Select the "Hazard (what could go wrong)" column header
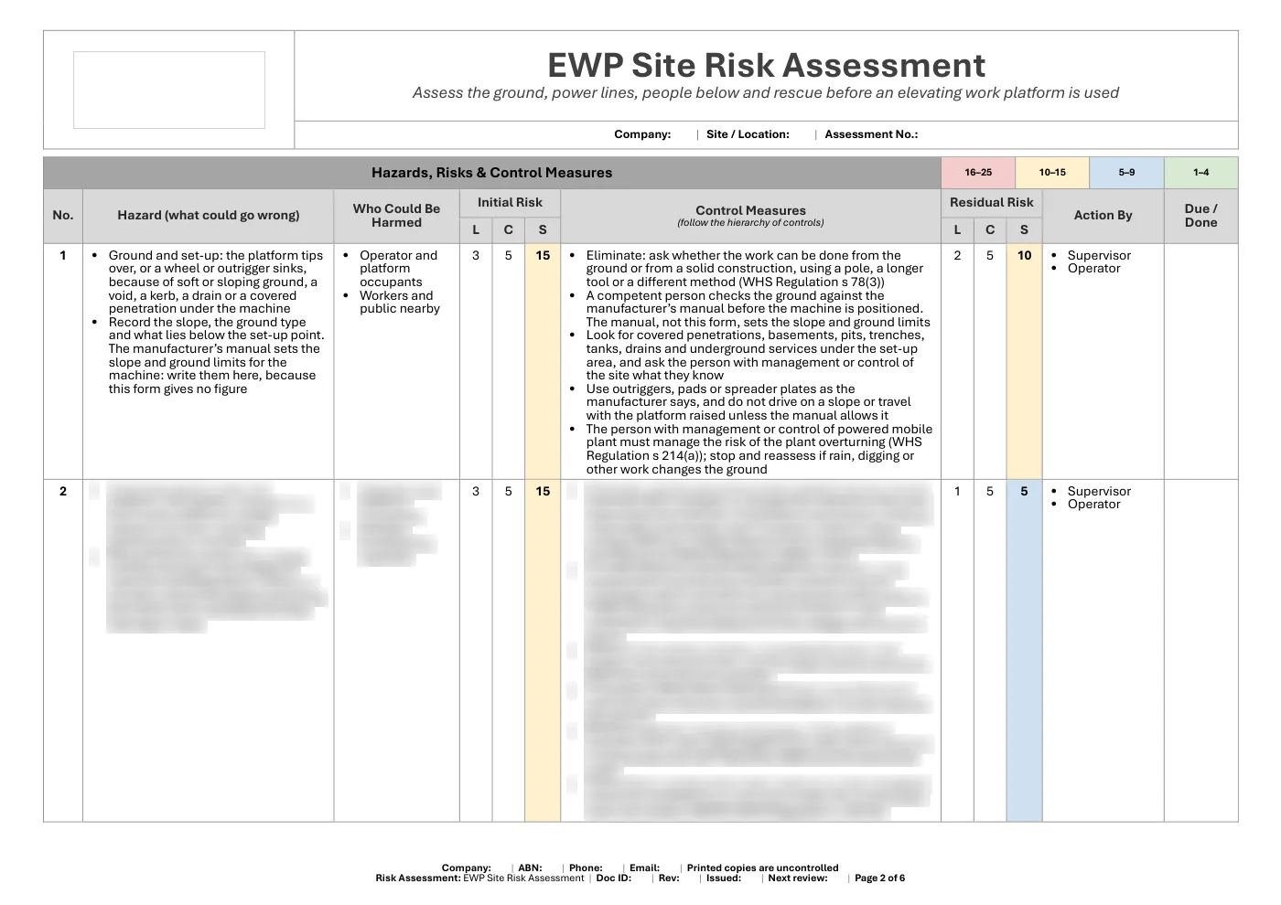Screen dimensions: 1281x905 (209, 216)
